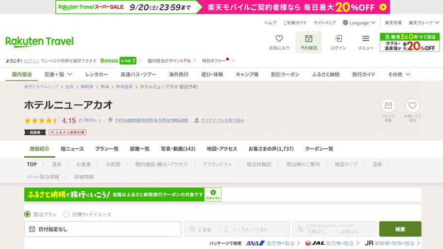
Task: Click chevron after 国内宿泊がポイント
Action: pyautogui.click(x=195, y=61)
